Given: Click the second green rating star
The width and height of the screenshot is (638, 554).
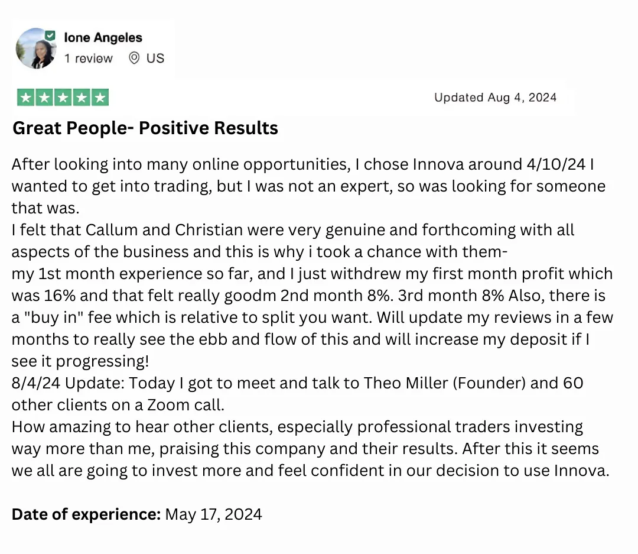Looking at the screenshot, I should (44, 98).
